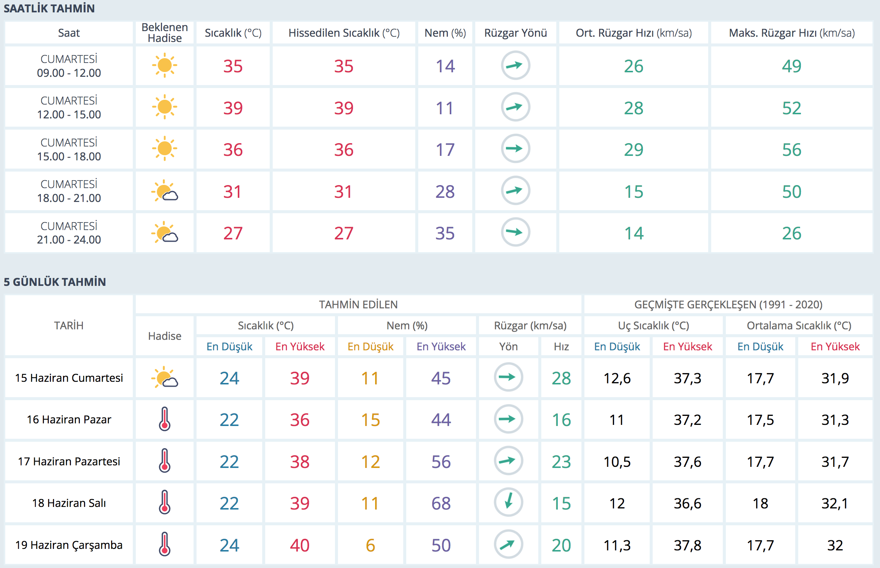This screenshot has width=880, height=568.
Task: Click partly cloudy icon for 15 Haziran Cumartesi
Action: point(164,377)
